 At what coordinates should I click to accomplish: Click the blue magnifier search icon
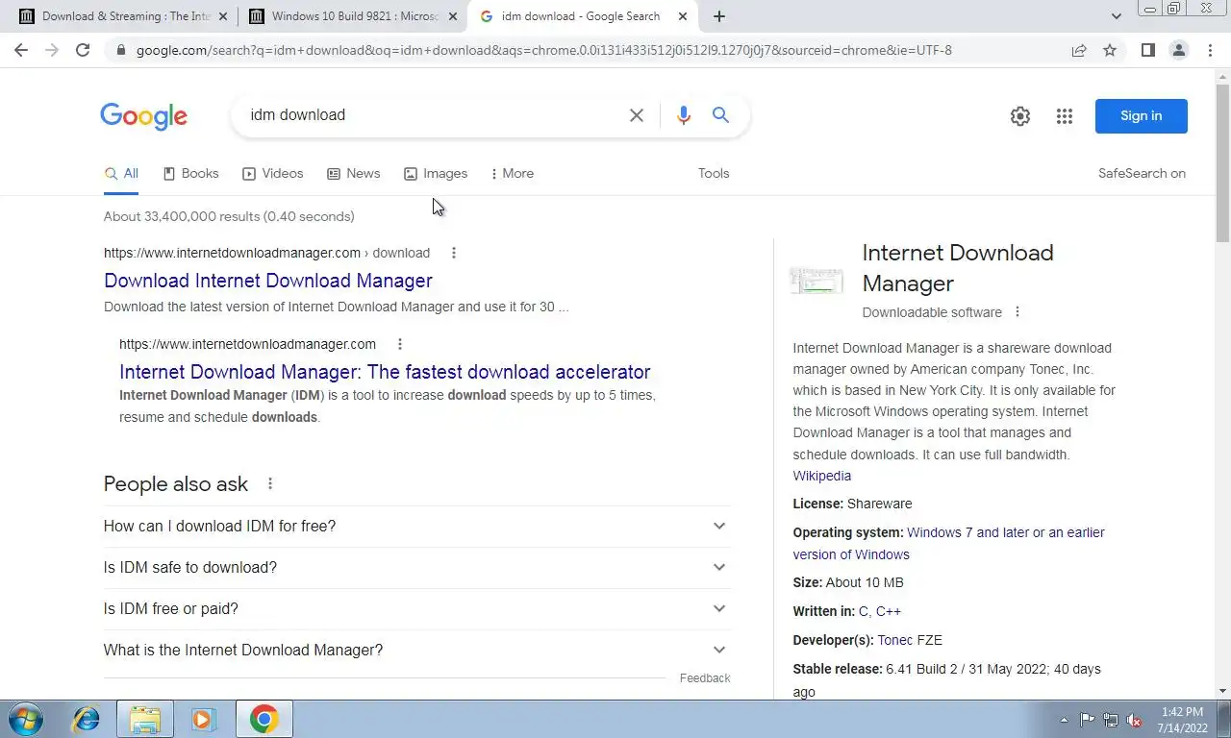[720, 115]
